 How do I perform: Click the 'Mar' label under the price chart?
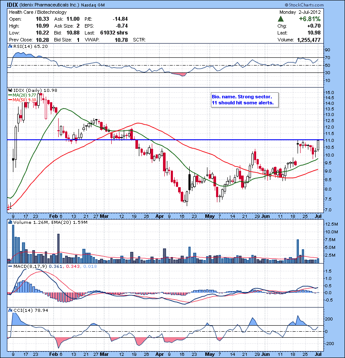[x=104, y=216]
